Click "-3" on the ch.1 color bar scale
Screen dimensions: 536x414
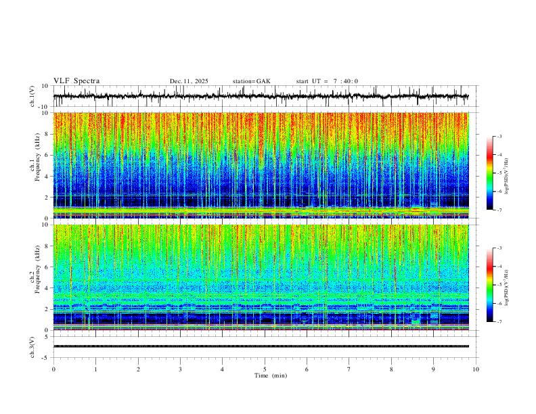499,136
